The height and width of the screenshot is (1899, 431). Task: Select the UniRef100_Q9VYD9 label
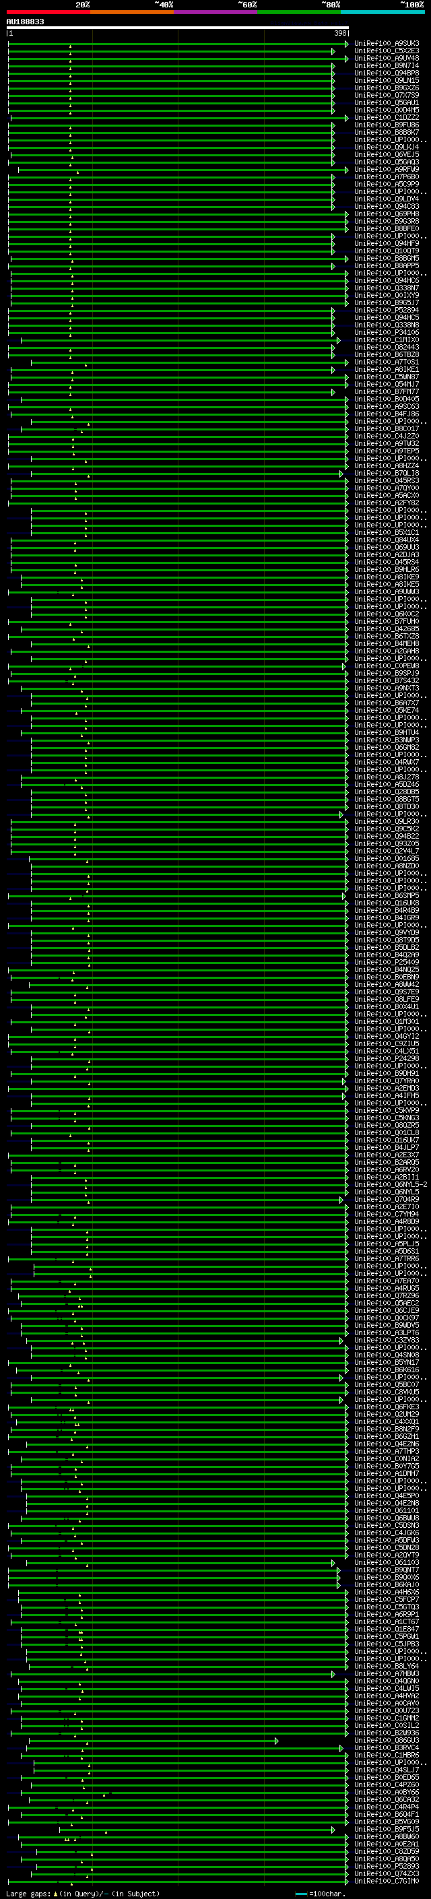coord(387,932)
